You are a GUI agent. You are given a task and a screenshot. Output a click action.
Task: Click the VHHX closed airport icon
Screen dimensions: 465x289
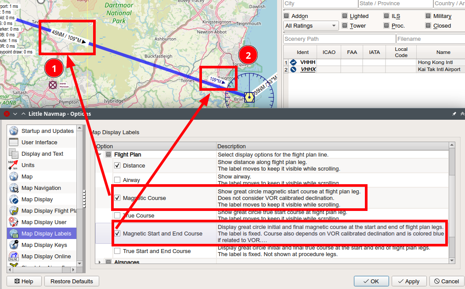tap(293, 69)
